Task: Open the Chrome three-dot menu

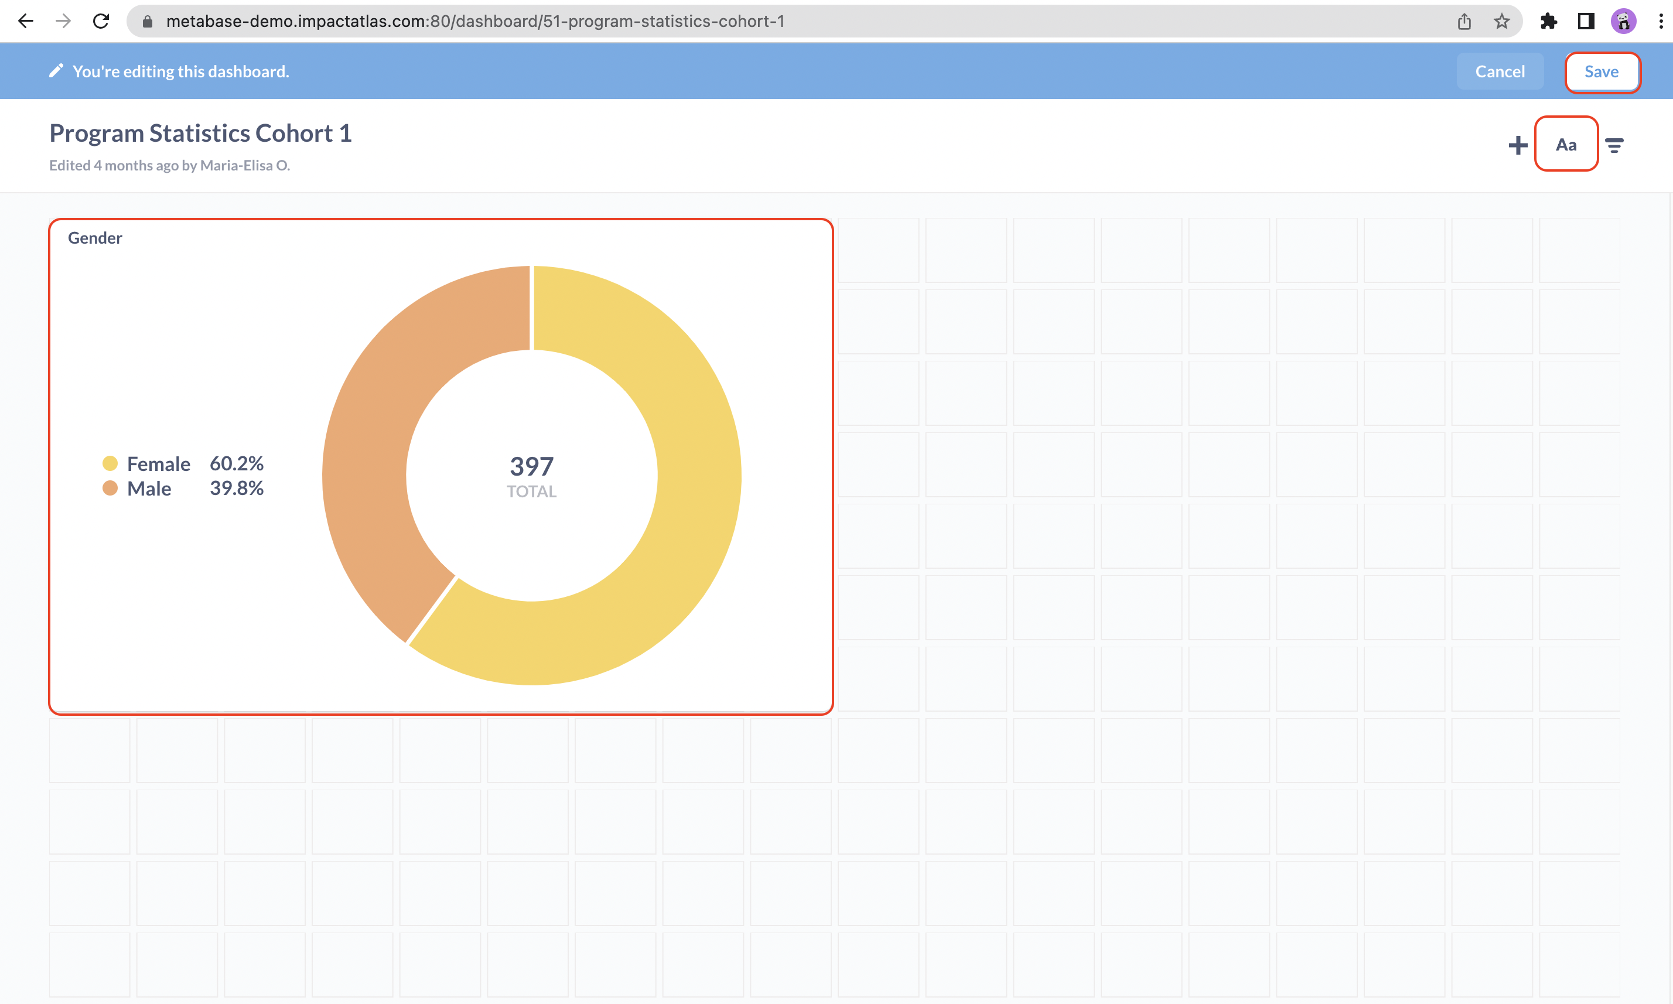Action: pyautogui.click(x=1661, y=21)
